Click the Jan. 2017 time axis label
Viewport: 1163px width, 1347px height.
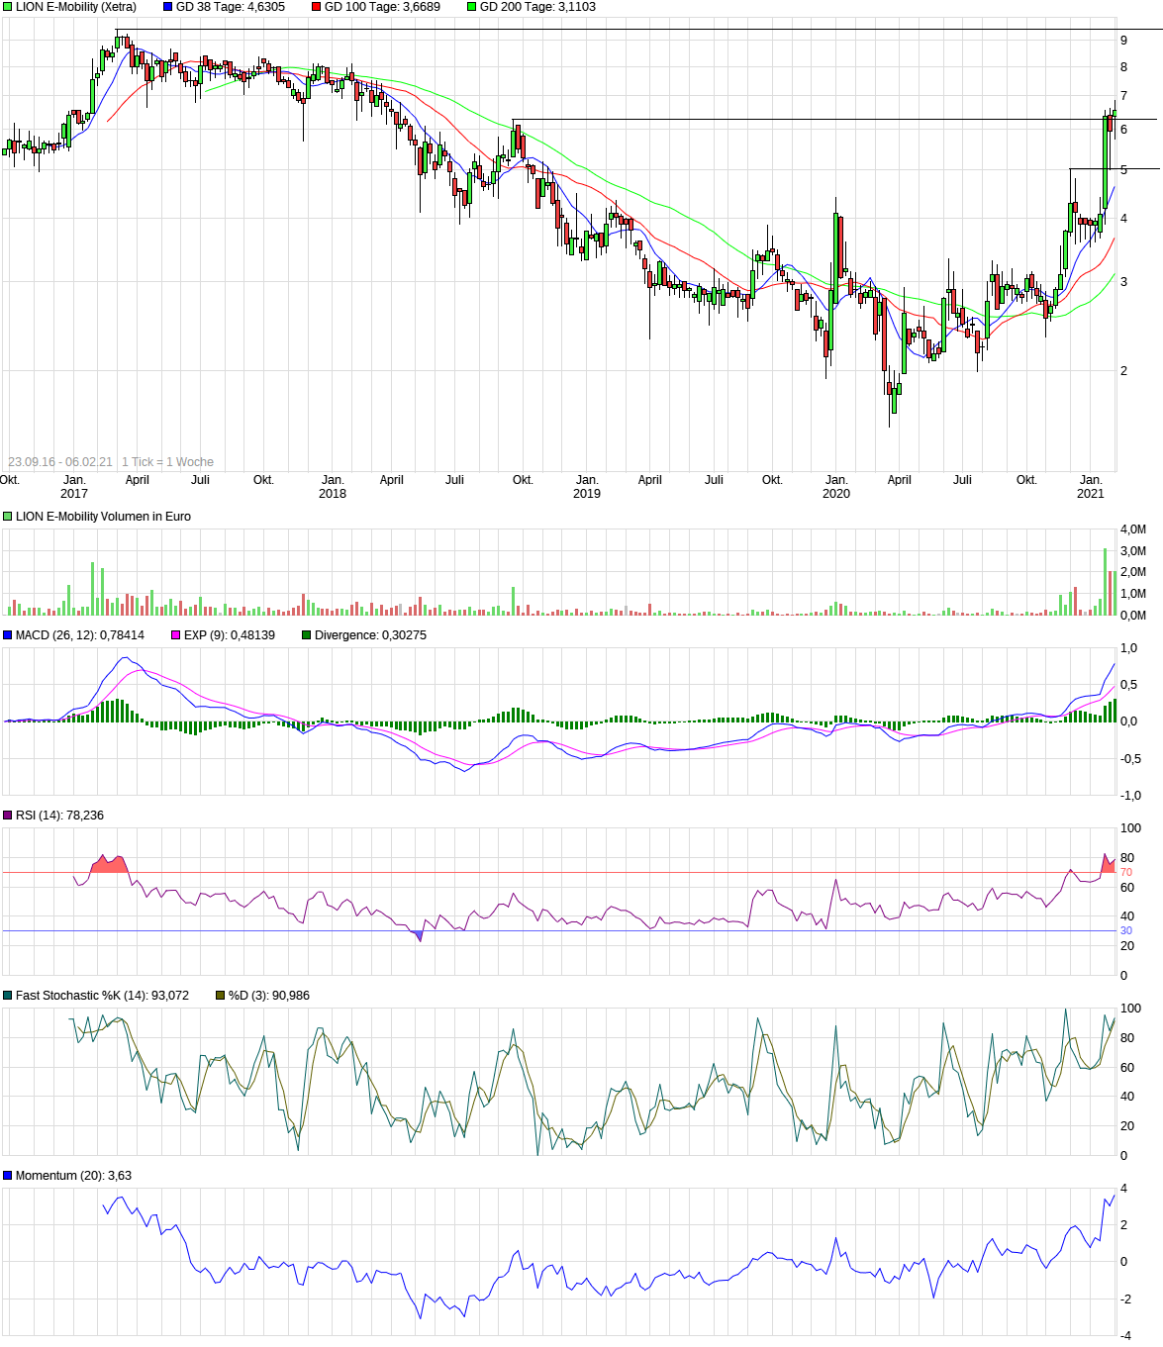pyautogui.click(x=74, y=487)
